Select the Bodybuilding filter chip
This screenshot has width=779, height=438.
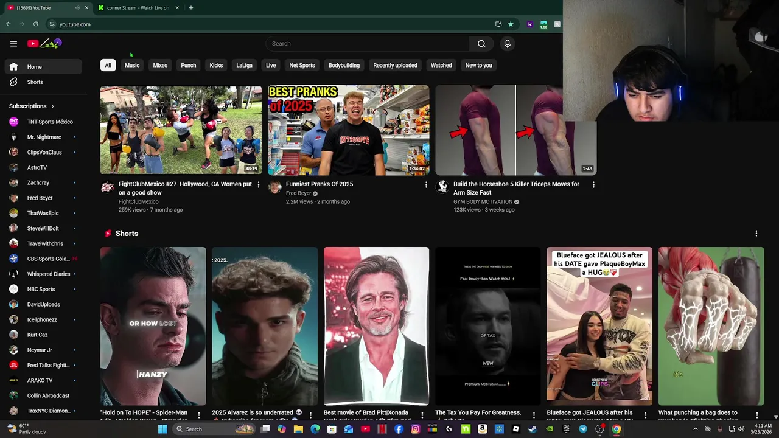[x=344, y=65]
